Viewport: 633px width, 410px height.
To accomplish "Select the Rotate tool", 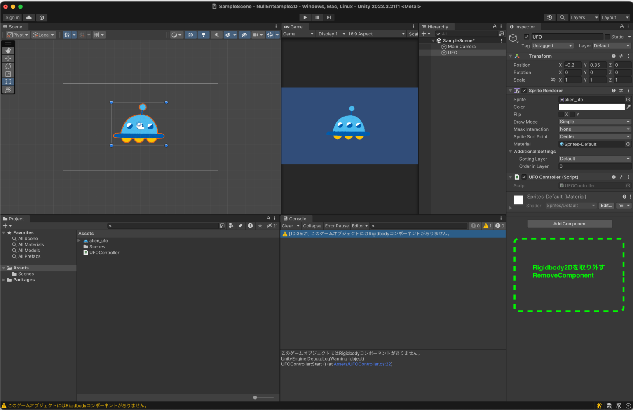I will pyautogui.click(x=8, y=66).
